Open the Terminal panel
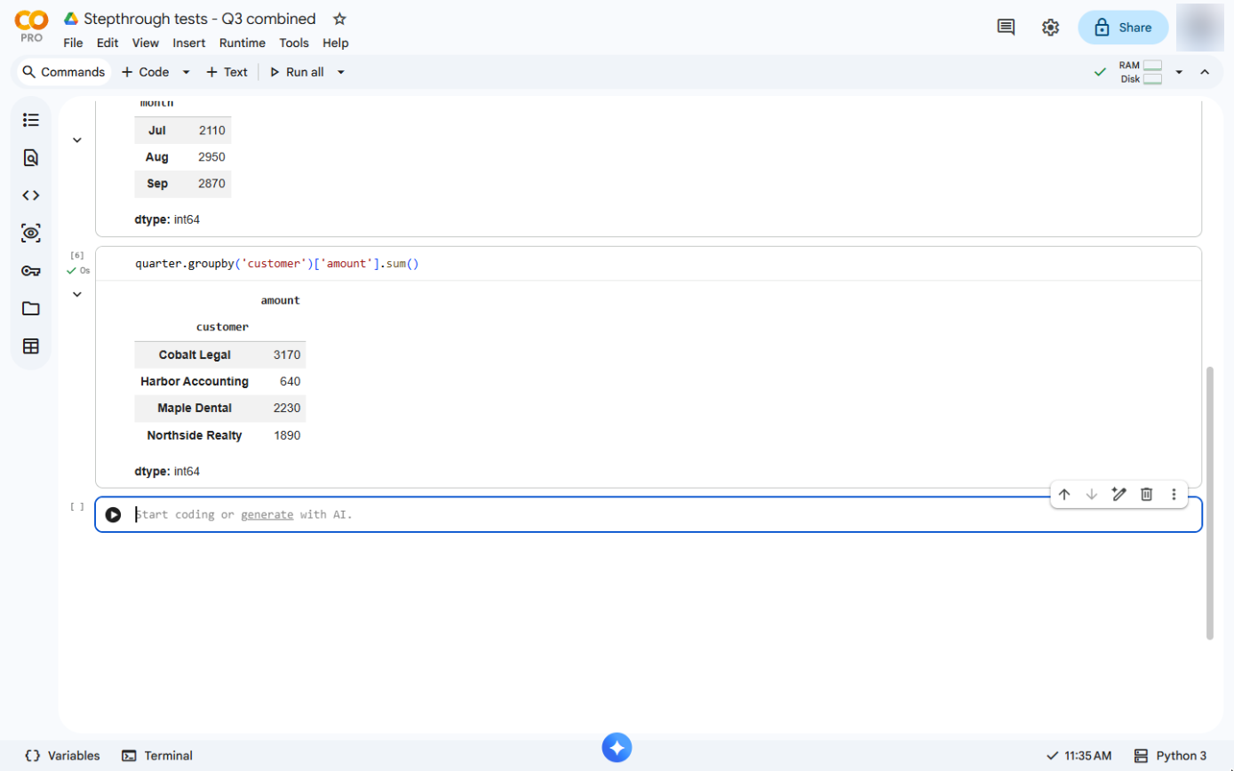1234x771 pixels. [x=157, y=756]
